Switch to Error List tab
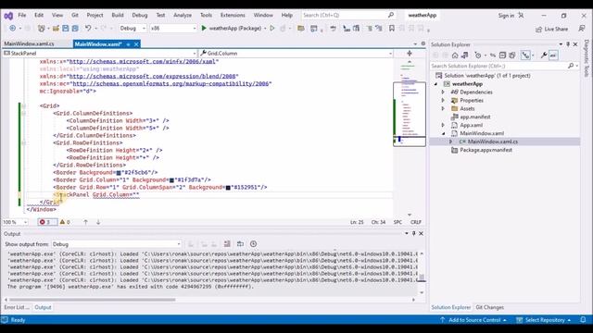The height and width of the screenshot is (333, 593). coord(17,307)
